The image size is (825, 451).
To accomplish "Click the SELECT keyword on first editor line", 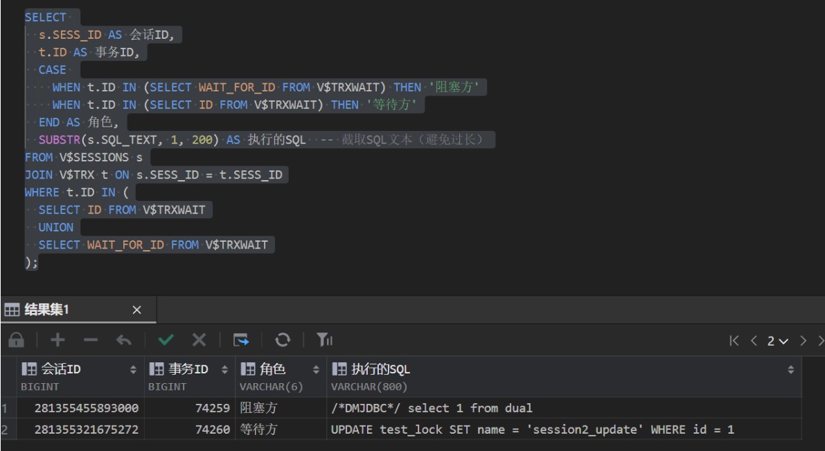I will 45,17.
